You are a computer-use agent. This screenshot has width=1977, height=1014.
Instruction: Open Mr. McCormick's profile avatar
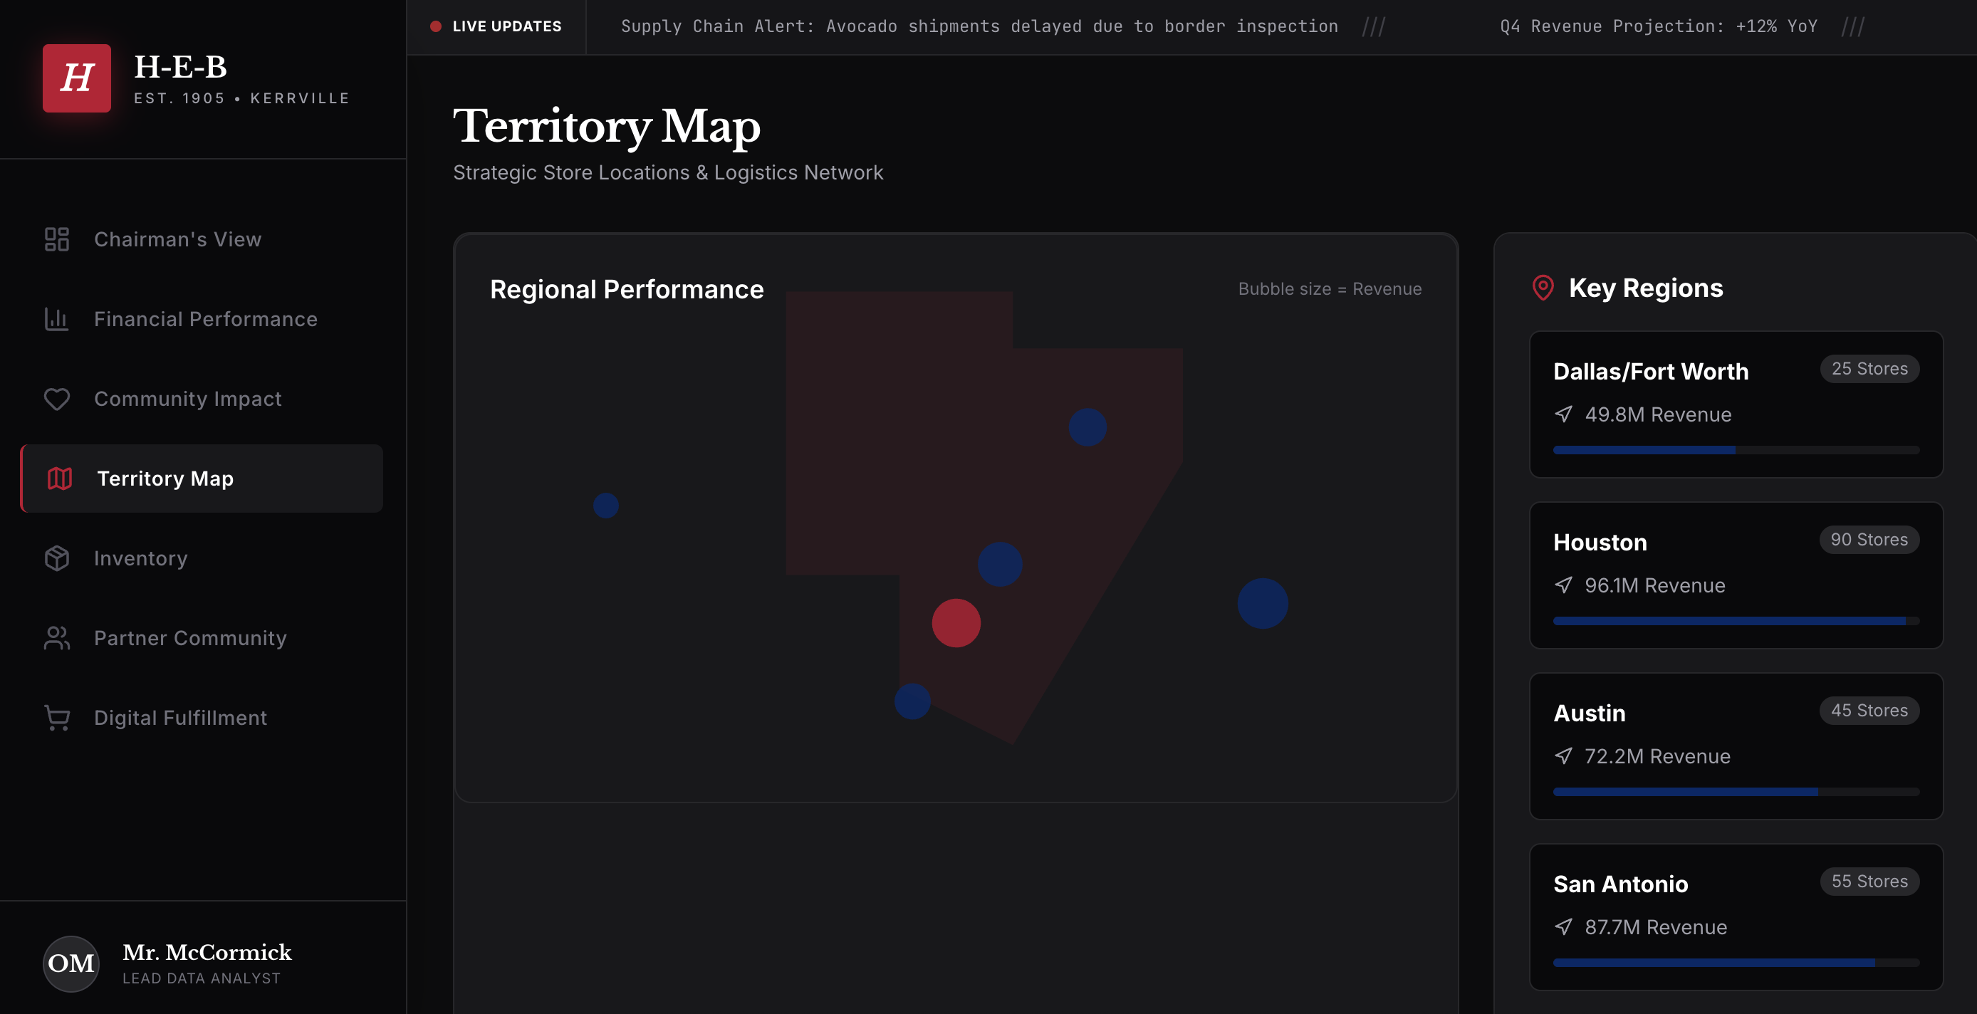point(71,963)
